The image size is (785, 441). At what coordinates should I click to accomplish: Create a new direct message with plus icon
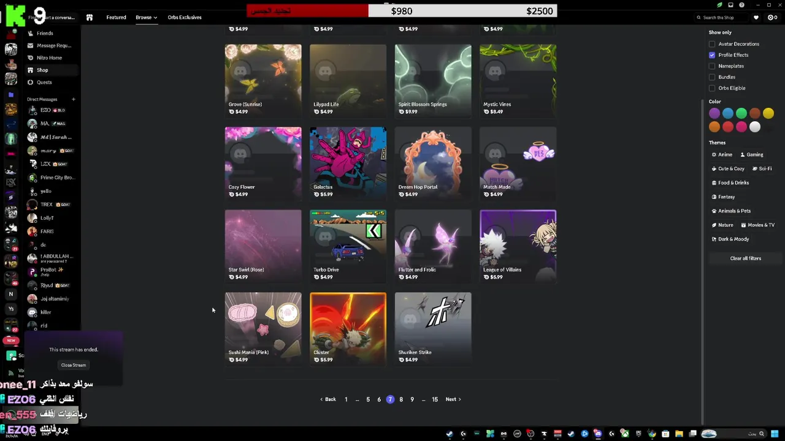pyautogui.click(x=73, y=99)
